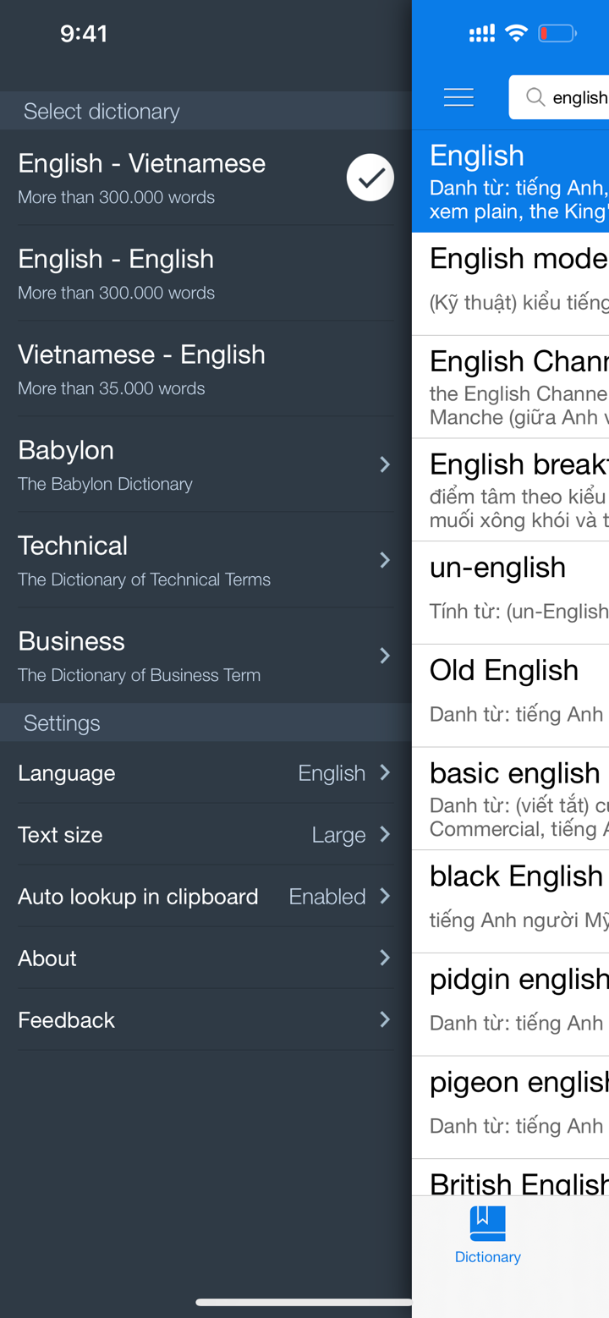Click the search magnifier icon
The width and height of the screenshot is (609, 1318).
pos(535,96)
